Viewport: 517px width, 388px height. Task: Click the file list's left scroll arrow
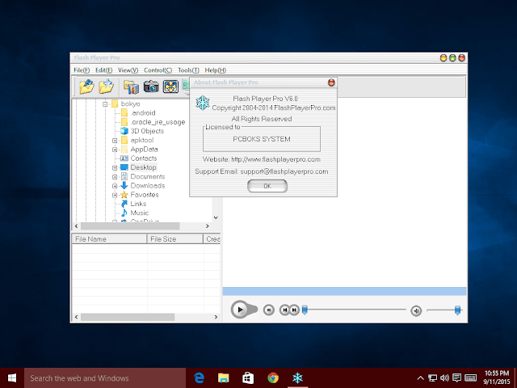coord(77,317)
